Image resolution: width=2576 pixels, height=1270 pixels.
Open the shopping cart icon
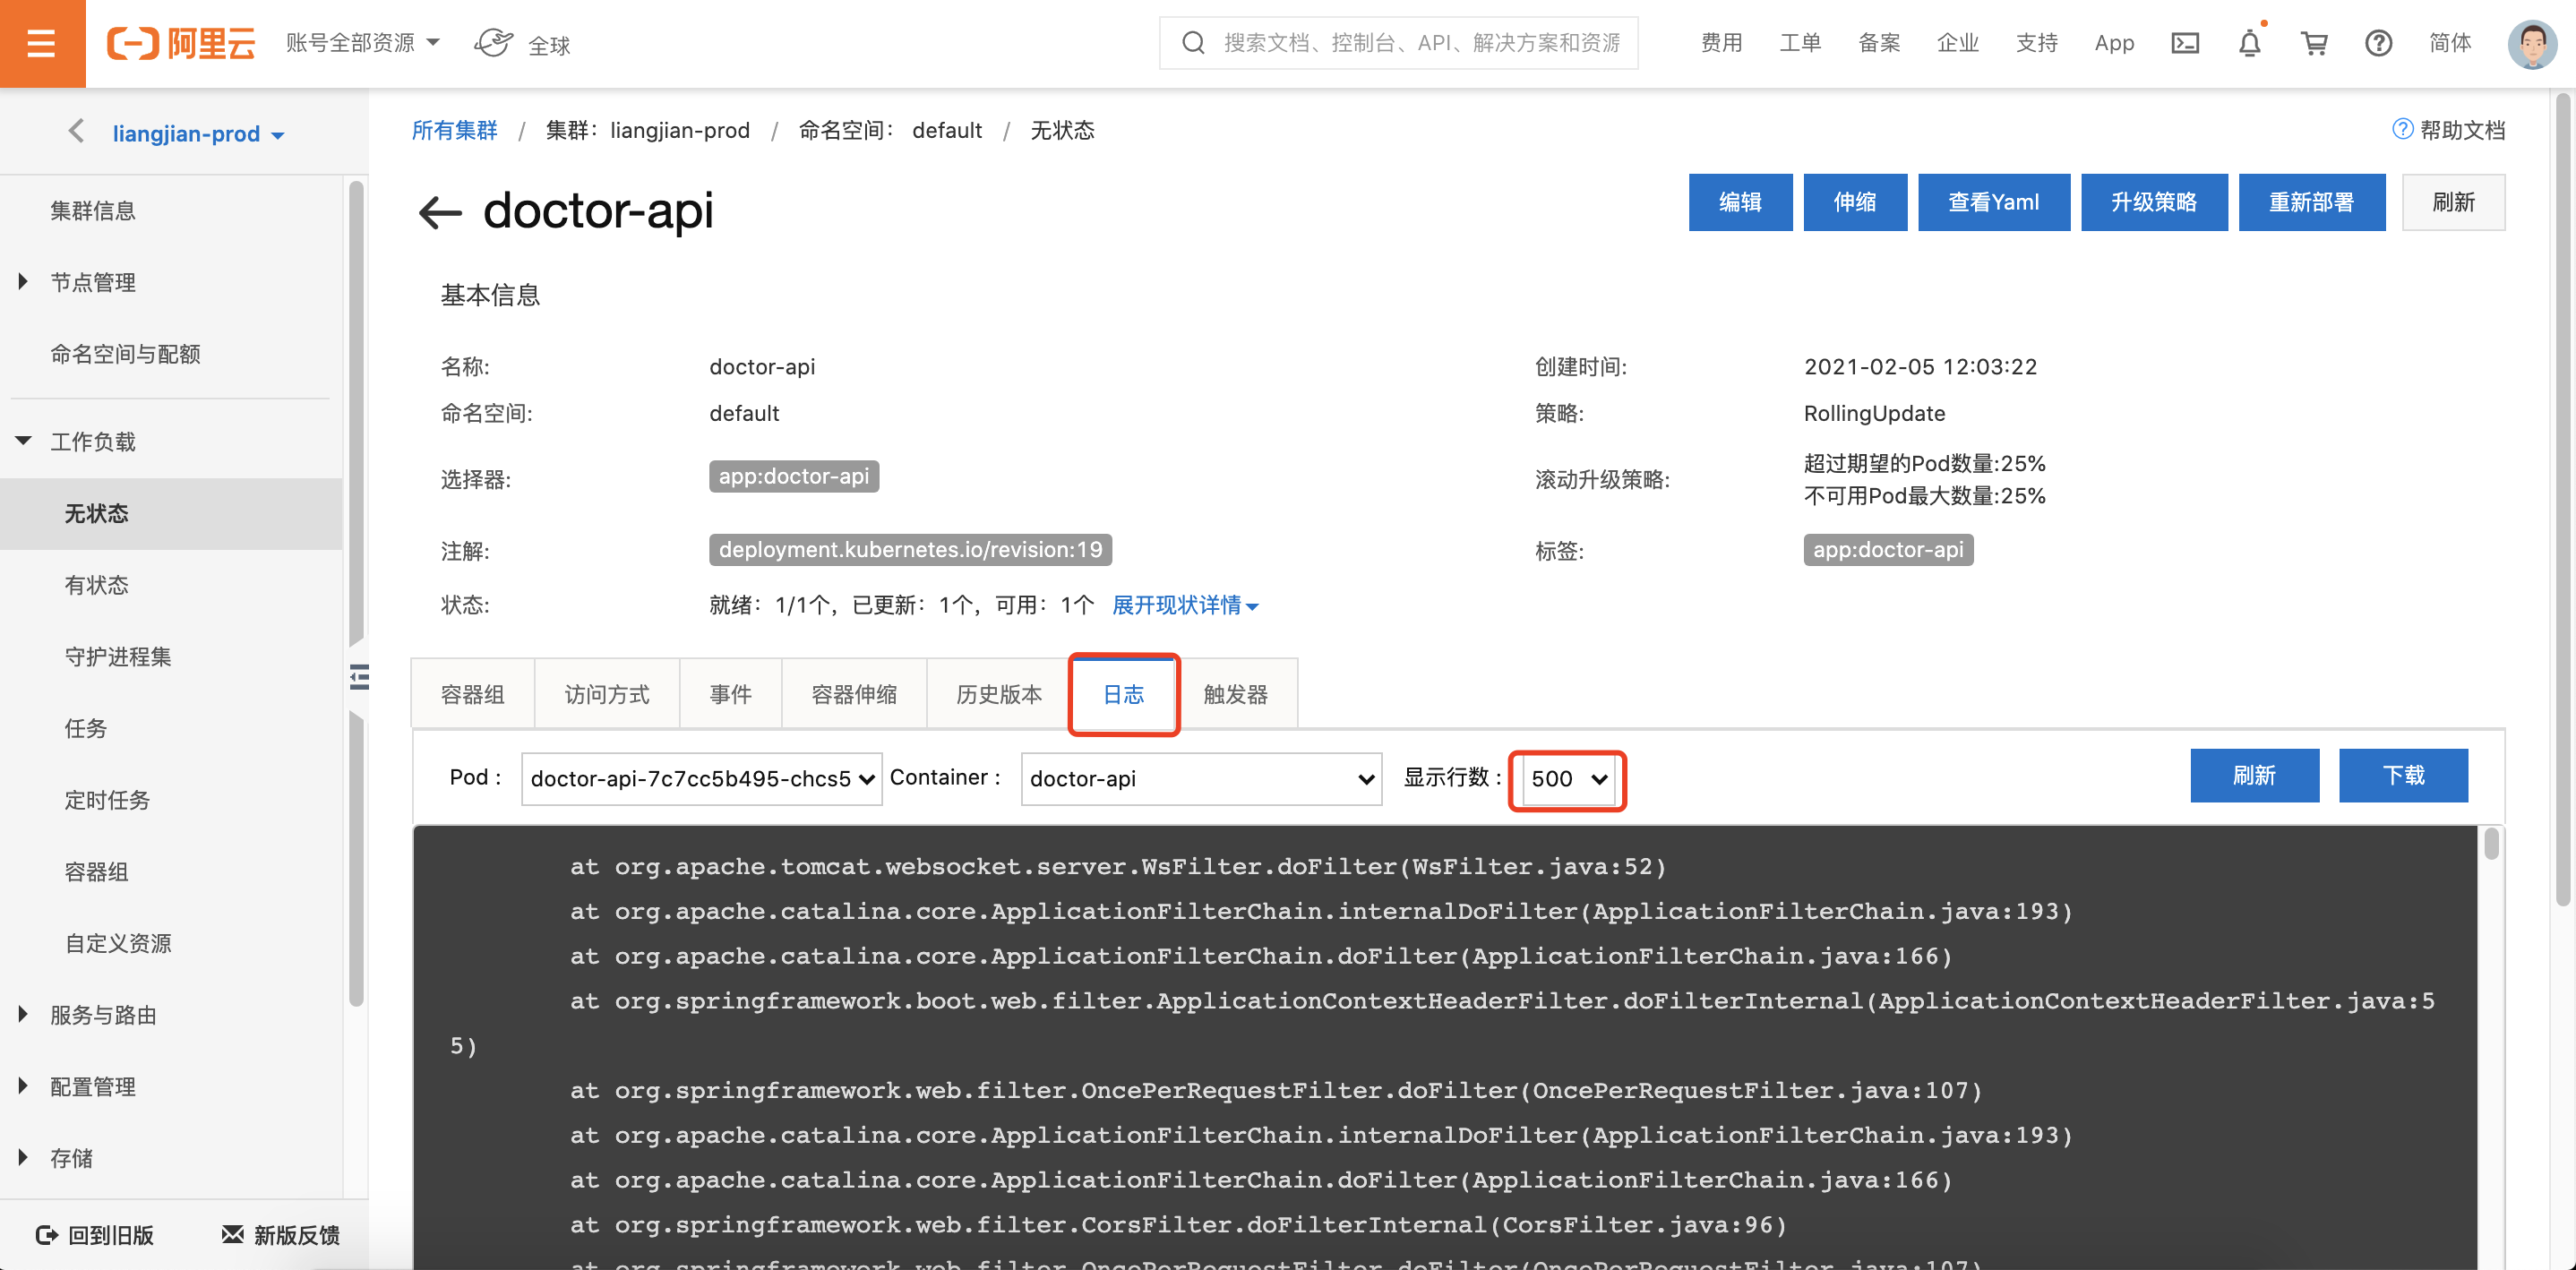click(2314, 43)
